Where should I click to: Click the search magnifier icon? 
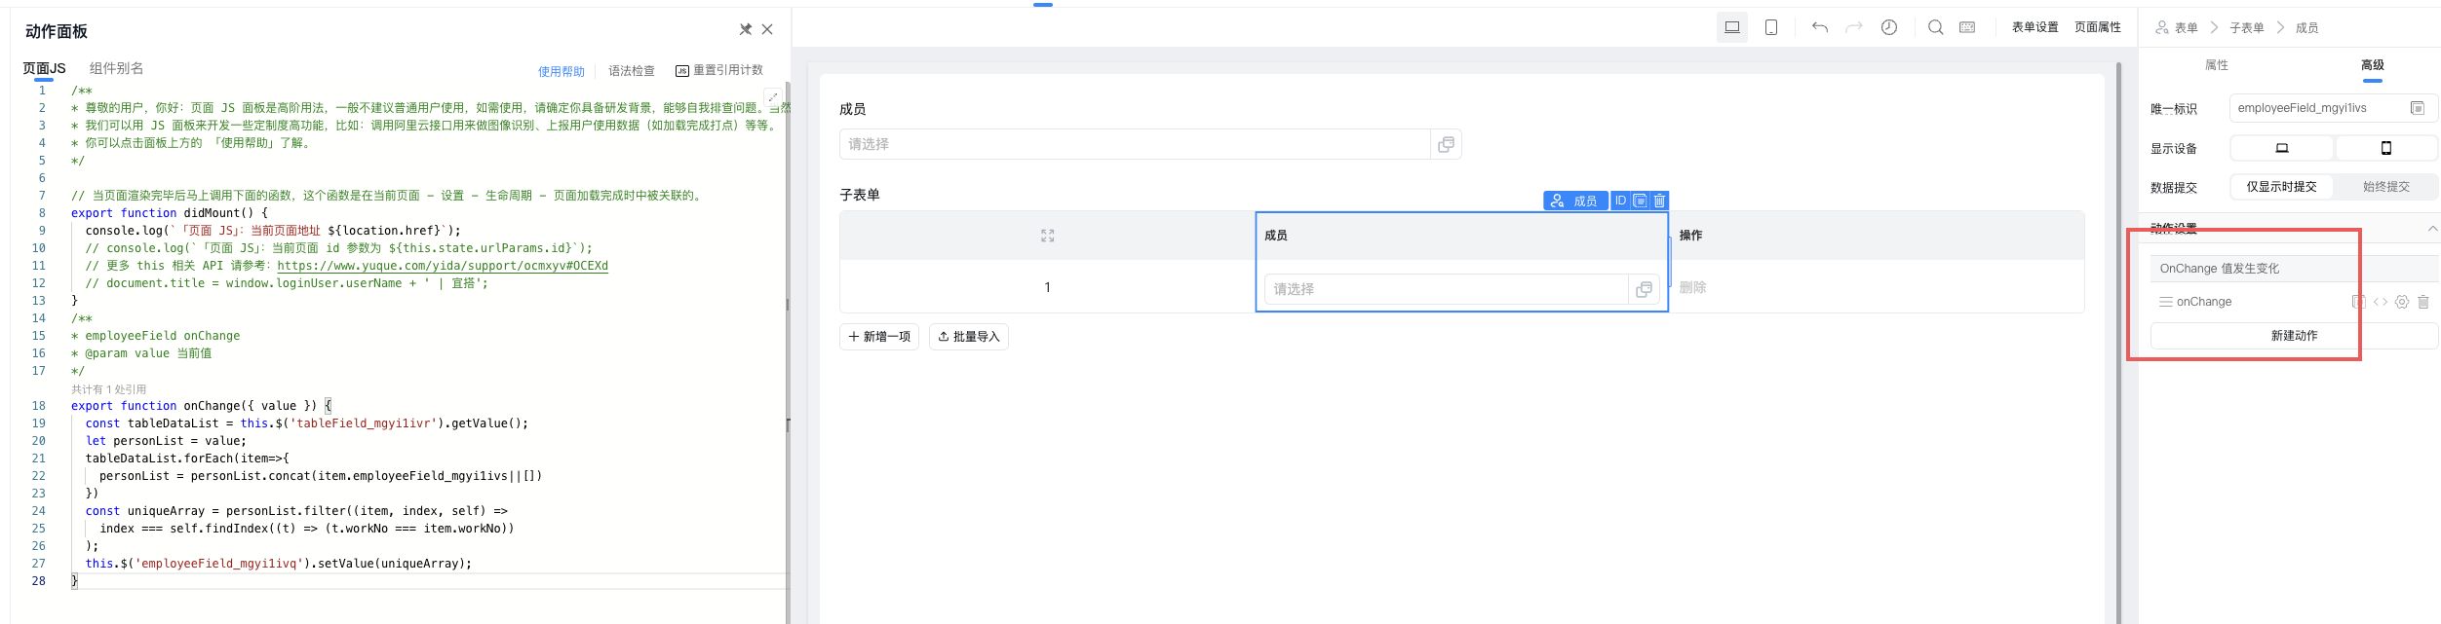coord(1935,27)
